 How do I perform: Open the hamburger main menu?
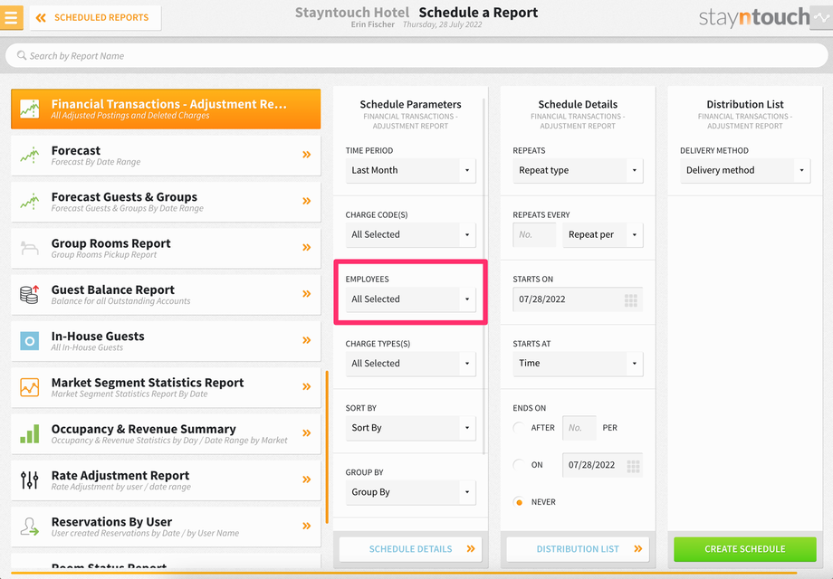(x=11, y=17)
